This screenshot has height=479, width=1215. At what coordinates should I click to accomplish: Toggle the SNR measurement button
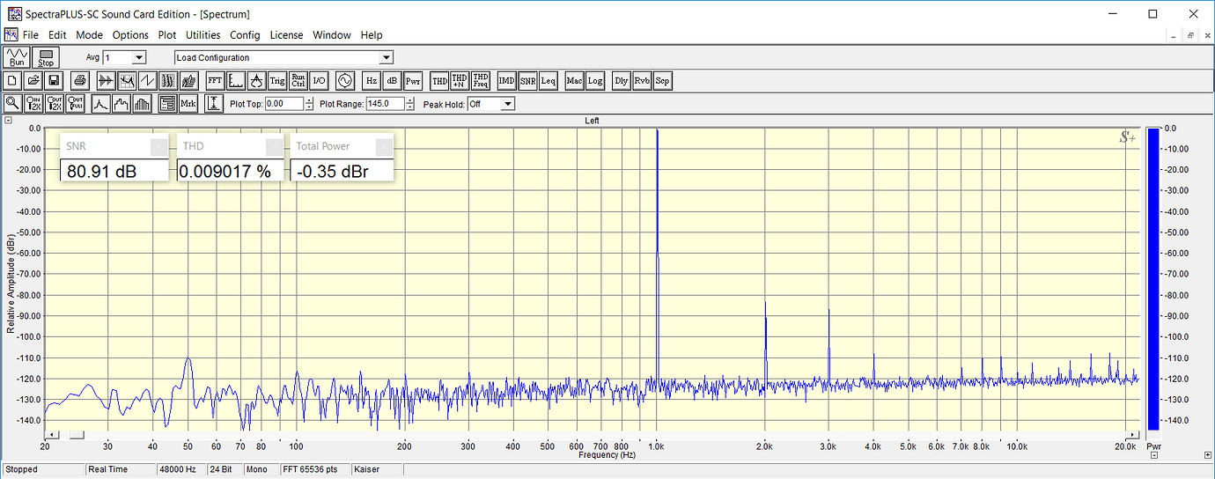(x=527, y=81)
